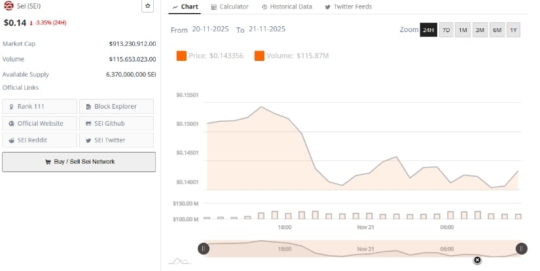The height and width of the screenshot is (271, 540).
Task: Set zoom range to 1M
Action: point(463,30)
